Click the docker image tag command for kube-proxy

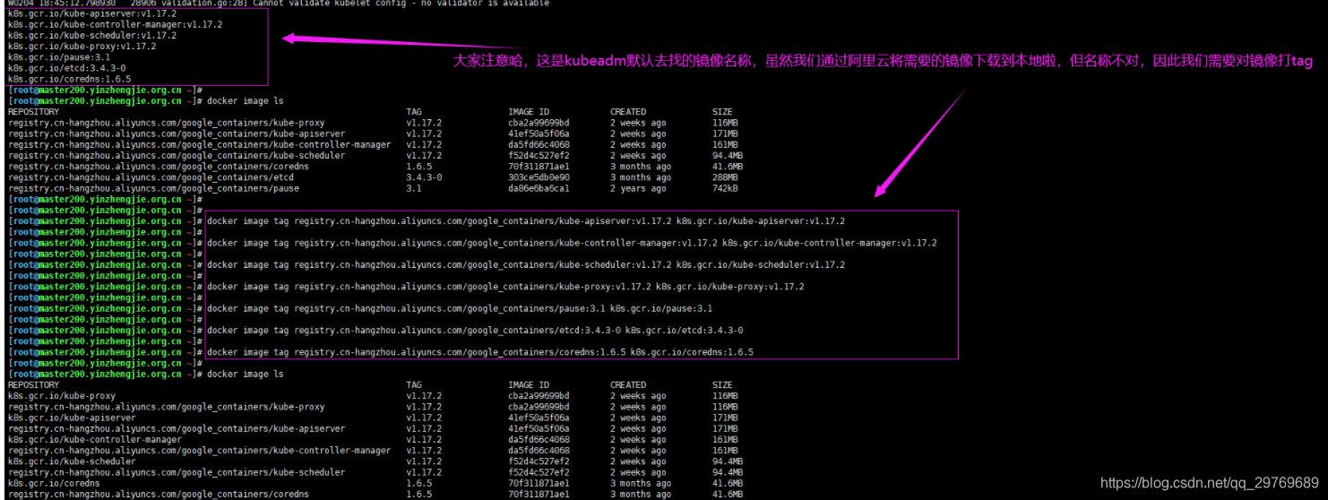(505, 287)
